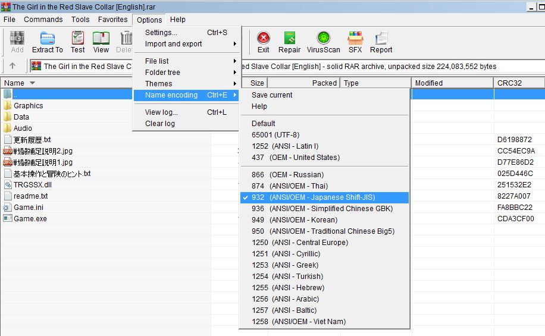Open the Settings... menu entry

click(x=161, y=33)
